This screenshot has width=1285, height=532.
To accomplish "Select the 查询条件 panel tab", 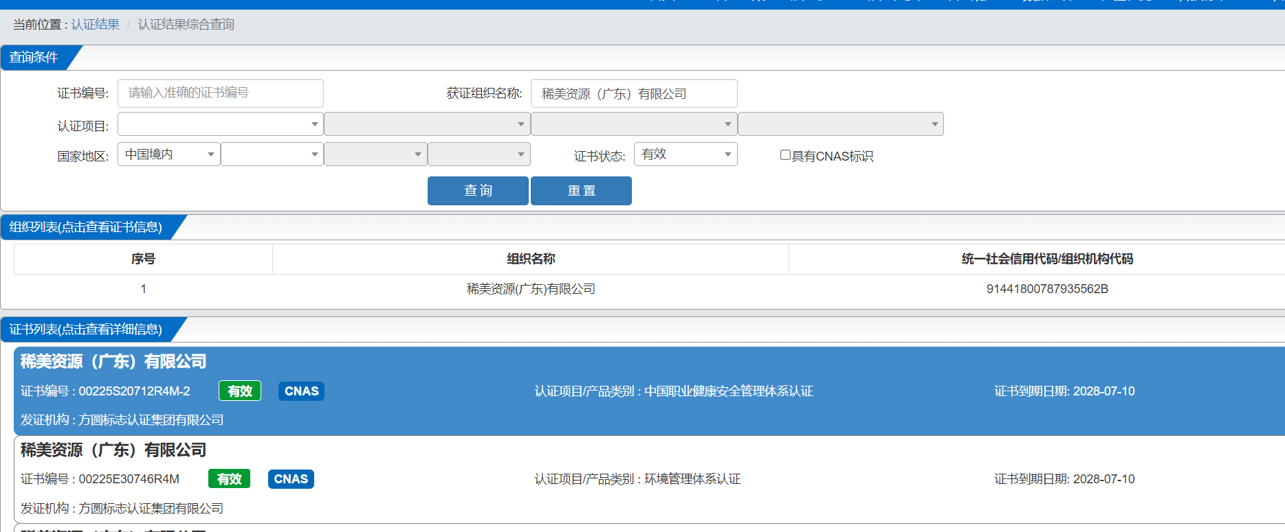I will 34,58.
